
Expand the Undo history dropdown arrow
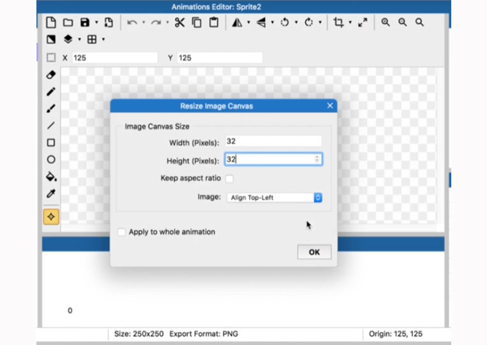144,22
